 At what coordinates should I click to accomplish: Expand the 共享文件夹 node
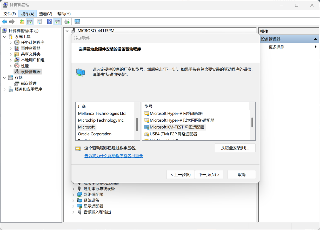coord(11,54)
